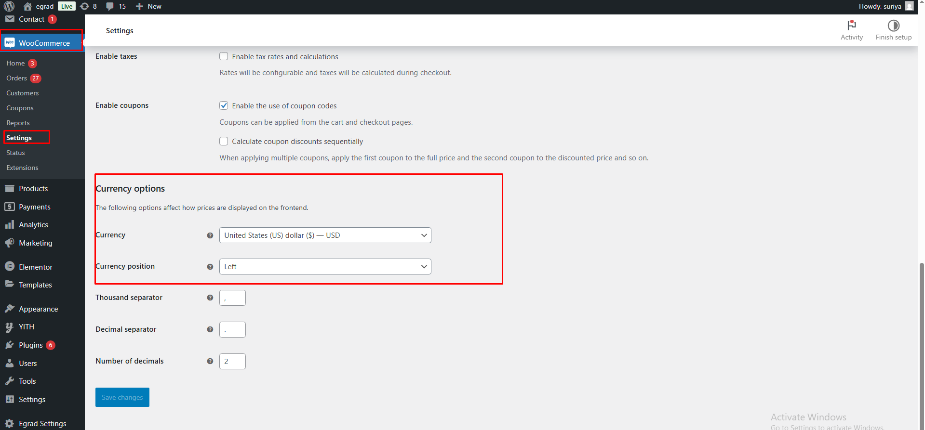Open the Currency position dropdown showing Left
This screenshot has width=925, height=430.
[x=325, y=267]
